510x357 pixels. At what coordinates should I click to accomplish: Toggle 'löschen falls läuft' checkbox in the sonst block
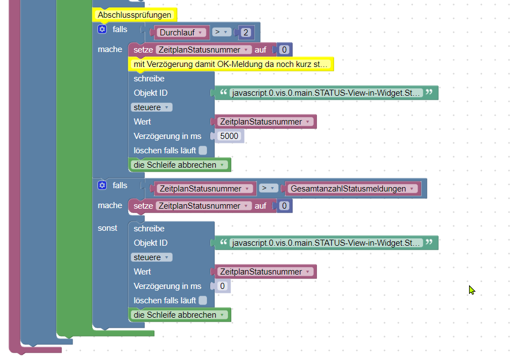pos(202,301)
